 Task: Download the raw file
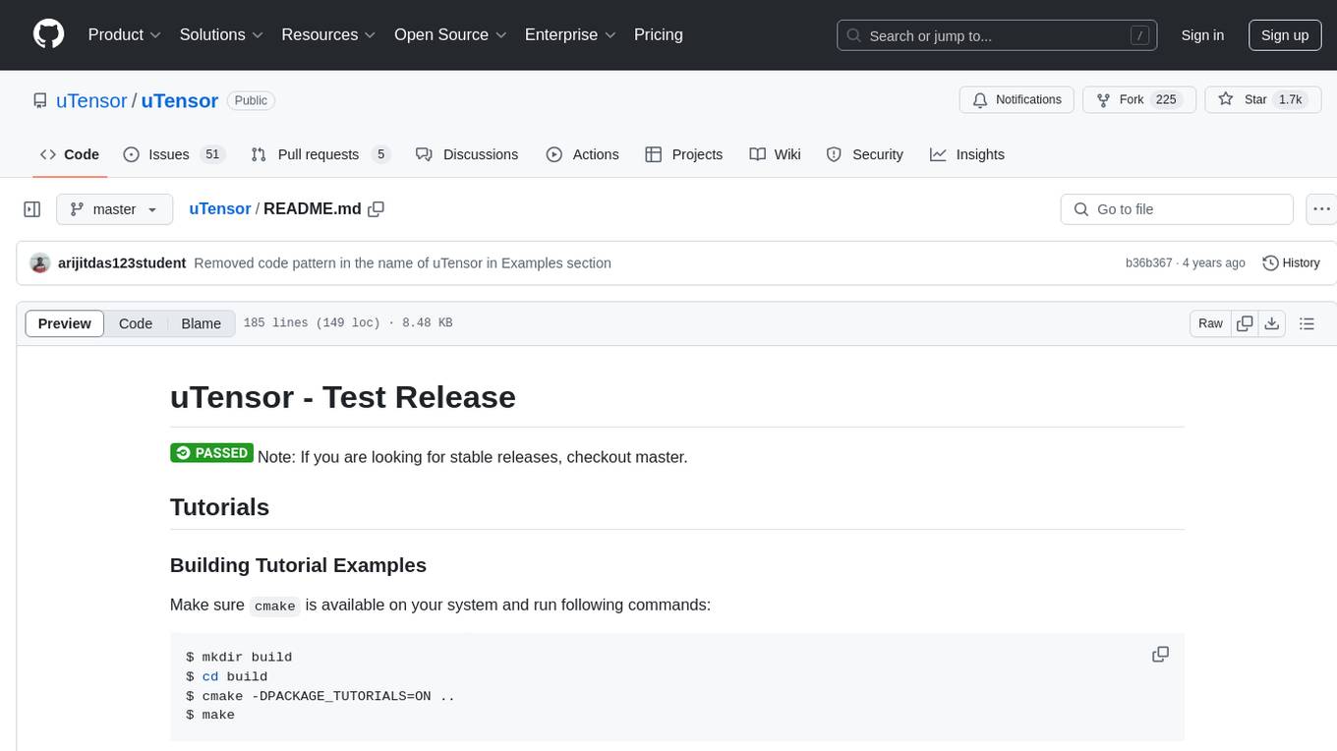[x=1271, y=323]
